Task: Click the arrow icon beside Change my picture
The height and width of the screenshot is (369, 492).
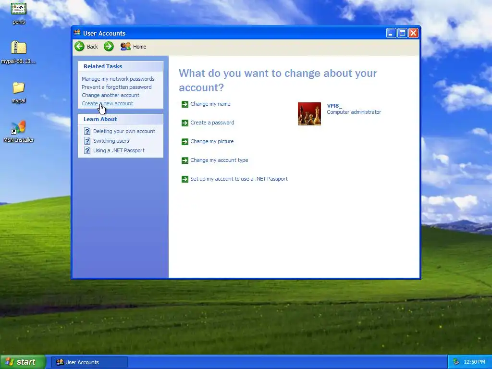Action: [x=185, y=142]
